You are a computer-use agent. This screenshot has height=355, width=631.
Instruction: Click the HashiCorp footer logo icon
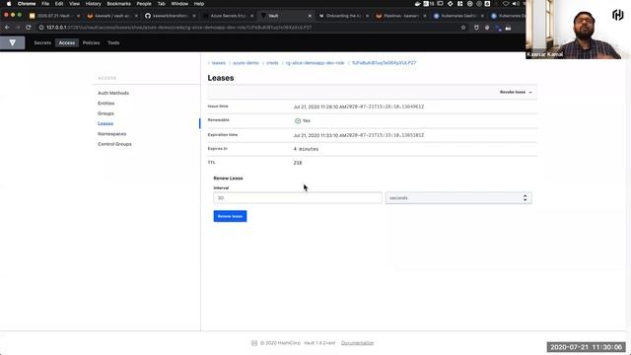254,343
